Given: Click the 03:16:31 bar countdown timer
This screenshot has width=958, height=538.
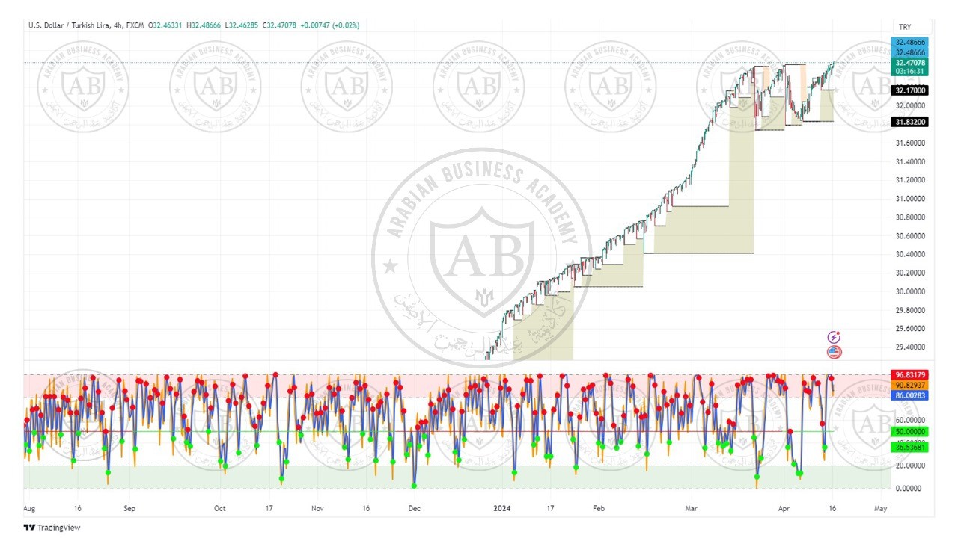Looking at the screenshot, I should click(910, 72).
